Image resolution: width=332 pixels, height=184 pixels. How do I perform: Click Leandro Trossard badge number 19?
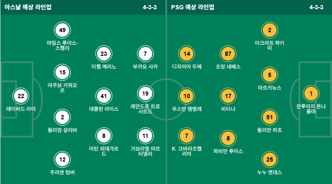(145, 93)
